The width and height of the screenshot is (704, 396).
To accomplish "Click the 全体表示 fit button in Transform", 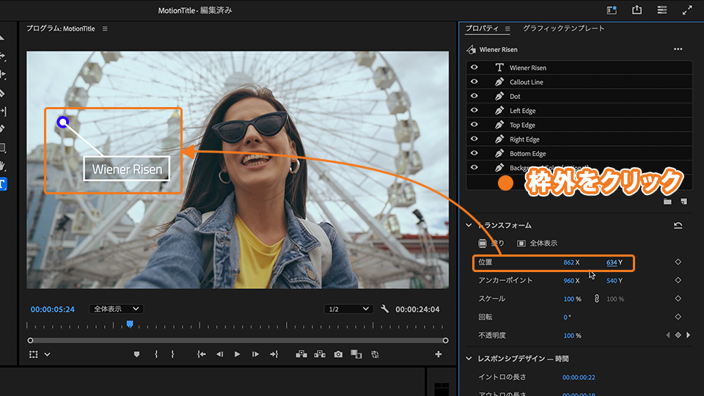I will 538,243.
